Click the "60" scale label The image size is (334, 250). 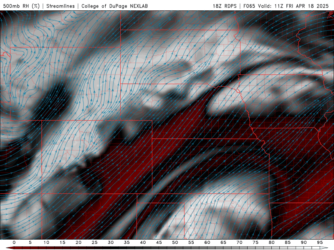(x=207, y=242)
